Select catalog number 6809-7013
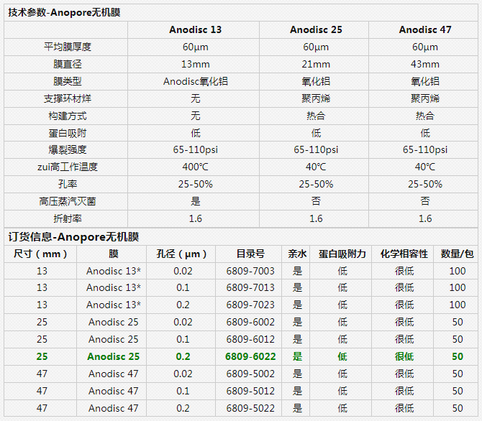This screenshot has height=421, width=482. pos(250,287)
